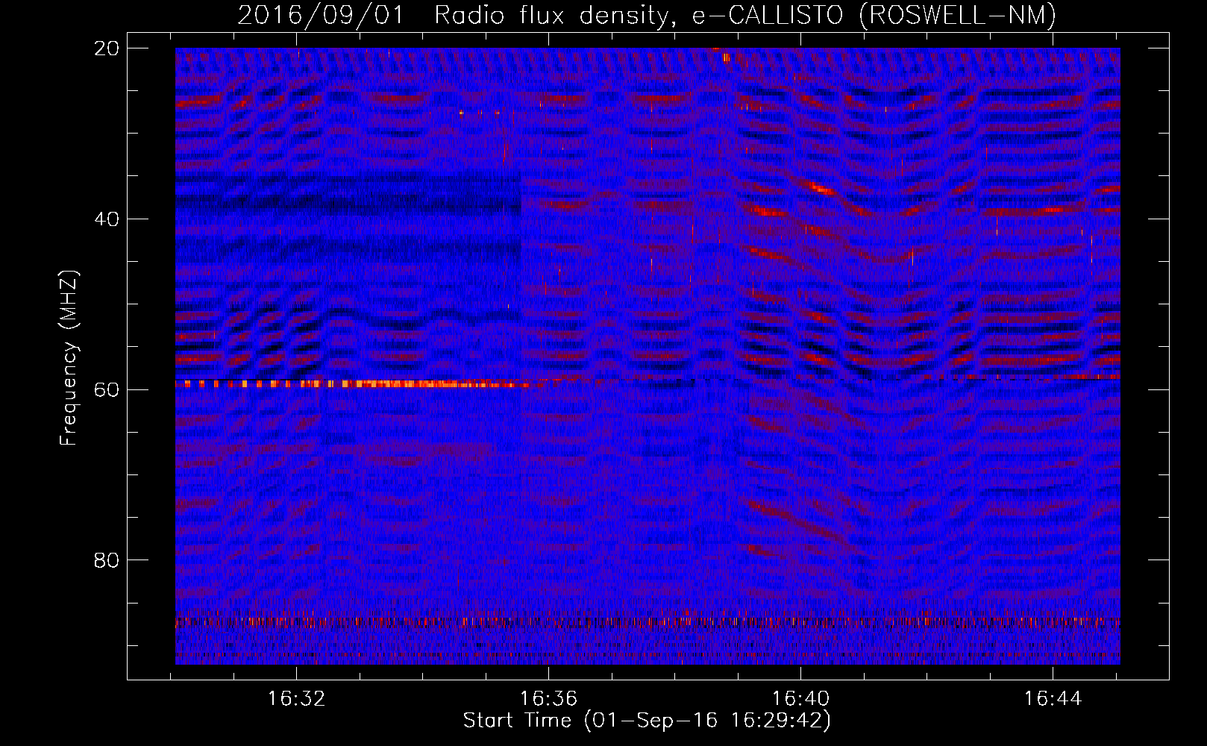Viewport: 1207px width, 746px height.
Task: Click the 'Start Time (01-Sep-16 16:29:42)' label
Action: point(647,721)
